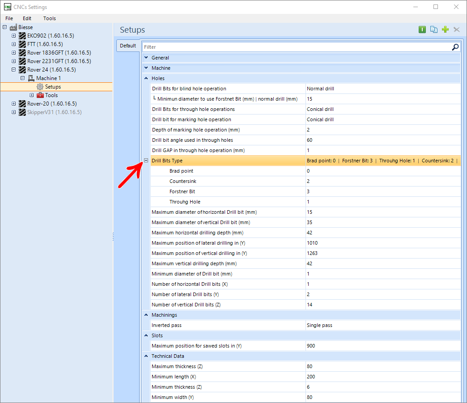467x403 pixels.
Task: Click the magnifier search icon in Filter
Action: [455, 47]
